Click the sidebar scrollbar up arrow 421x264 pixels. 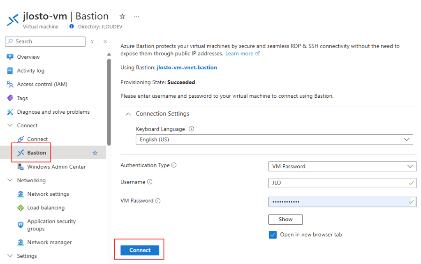coord(109,55)
